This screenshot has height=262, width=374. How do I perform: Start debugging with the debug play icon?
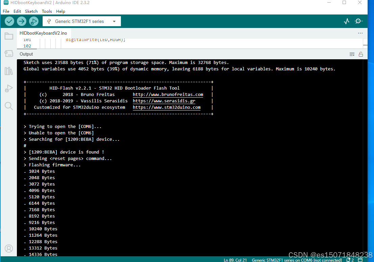34,22
